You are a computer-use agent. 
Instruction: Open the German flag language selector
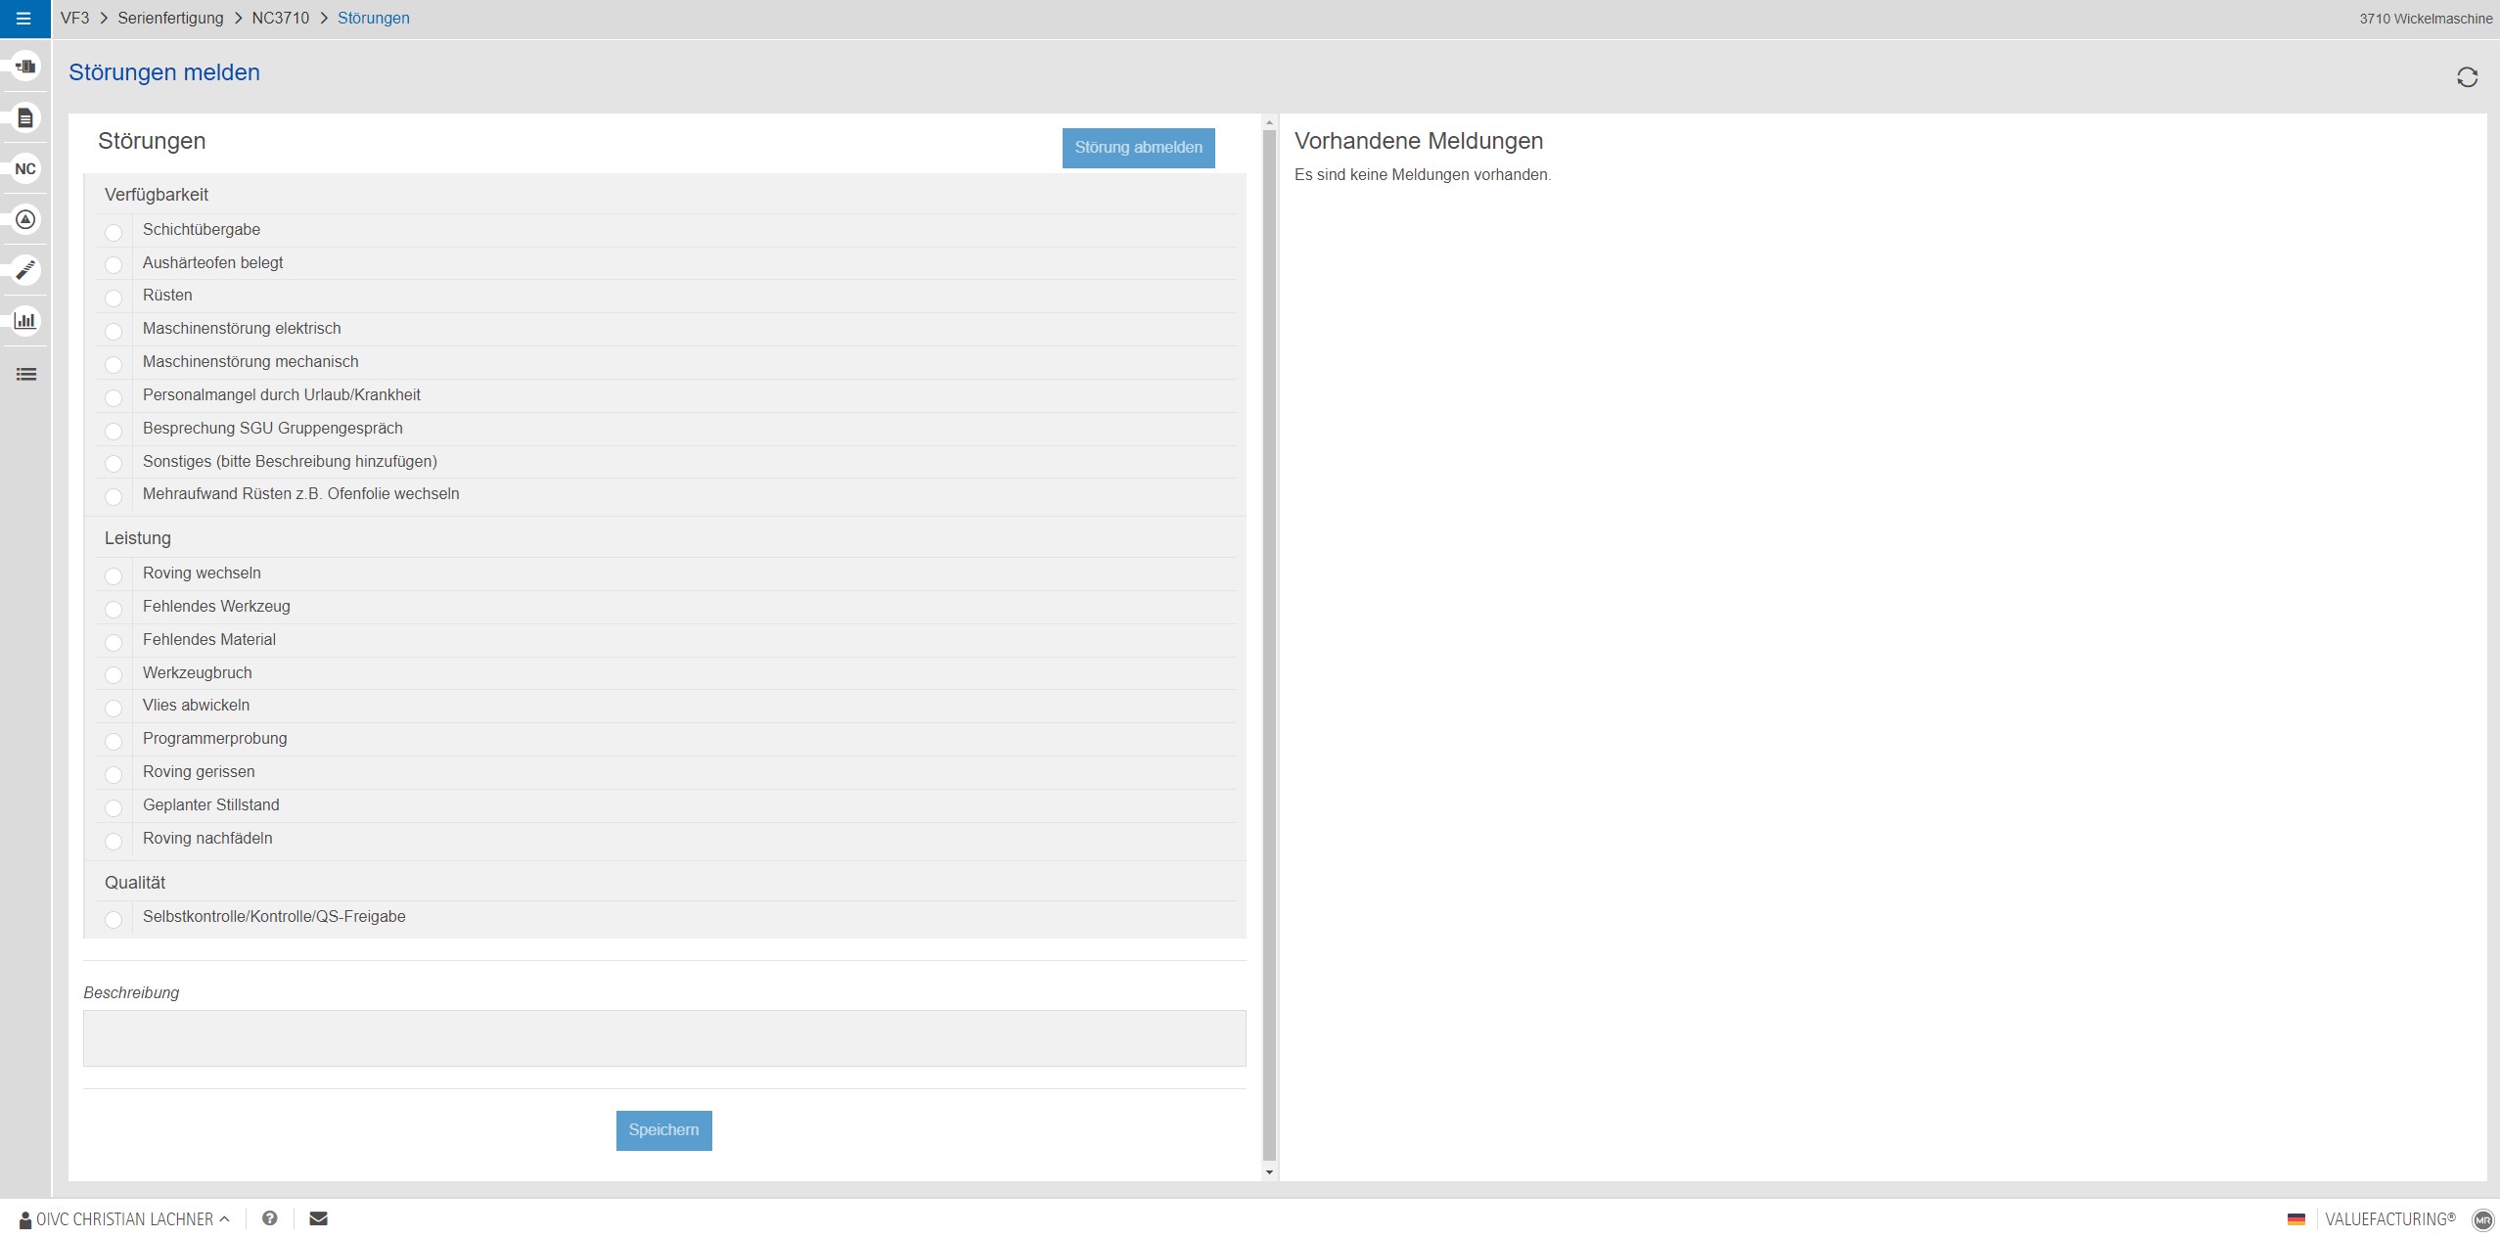tap(2295, 1219)
